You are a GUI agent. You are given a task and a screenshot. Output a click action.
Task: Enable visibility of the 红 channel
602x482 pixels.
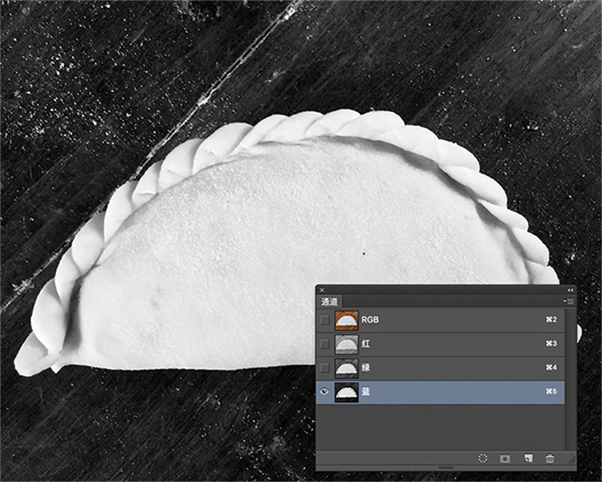point(324,344)
